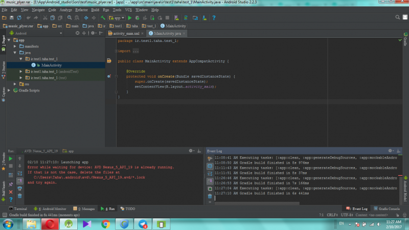Image resolution: width=409 pixels, height=230 pixels.
Task: Rerun app from the Run panel
Action: click(x=10, y=159)
